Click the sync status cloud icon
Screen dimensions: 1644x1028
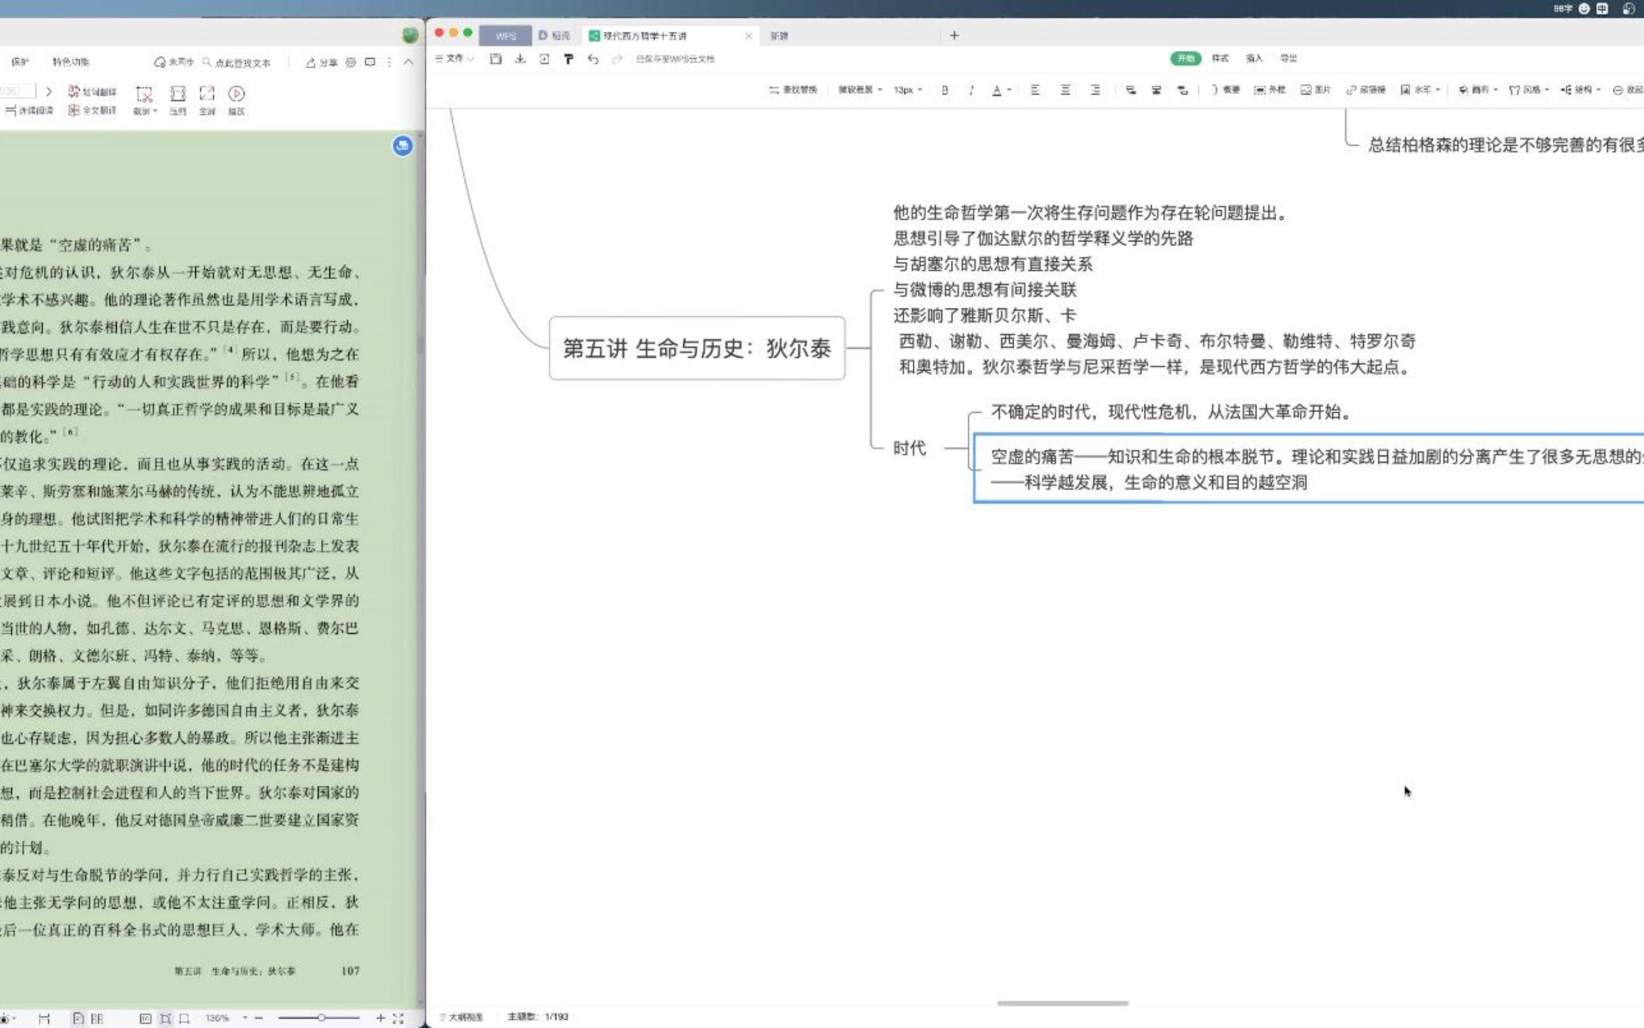[160, 62]
